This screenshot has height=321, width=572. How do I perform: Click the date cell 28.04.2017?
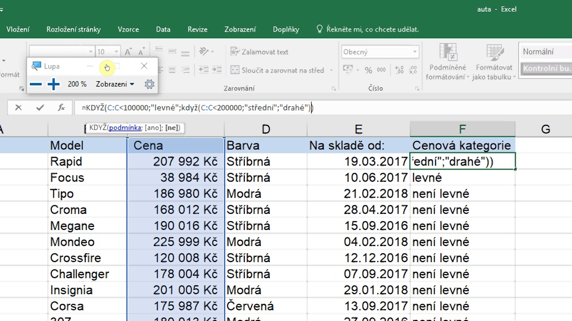[x=358, y=210]
